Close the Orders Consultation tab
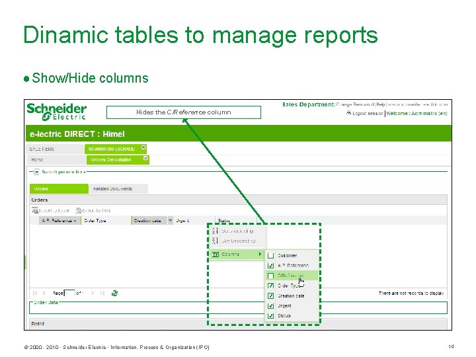The height and width of the screenshot is (357, 476). 145,159
